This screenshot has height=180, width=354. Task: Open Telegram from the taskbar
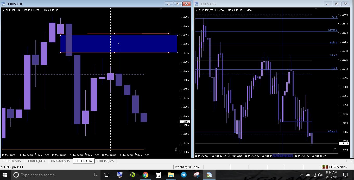pyautogui.click(x=184, y=175)
